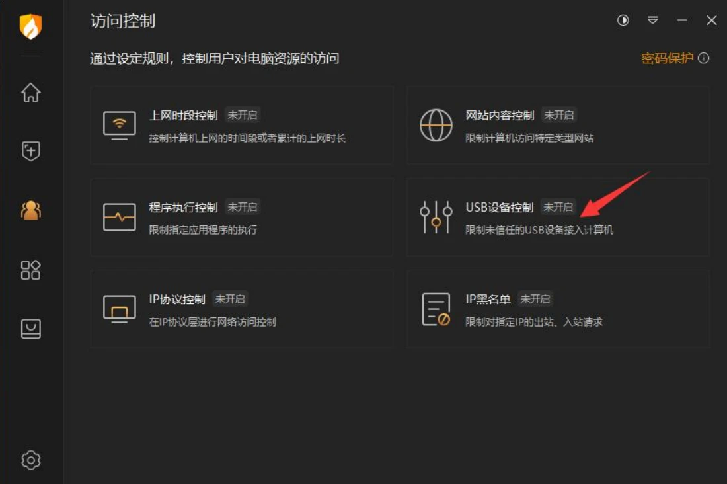Click description 限制计算机访问特定类型网站
727x484 pixels.
point(529,138)
